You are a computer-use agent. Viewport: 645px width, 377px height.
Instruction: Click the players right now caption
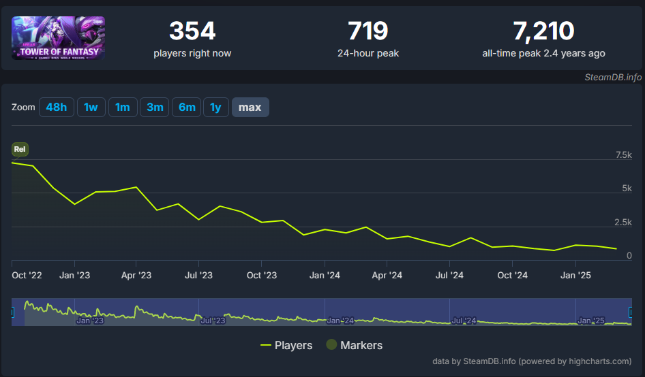(192, 53)
